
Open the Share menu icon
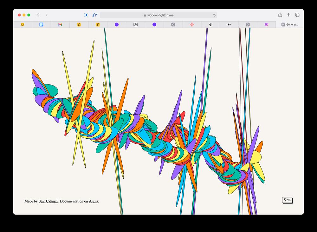pyautogui.click(x=280, y=15)
